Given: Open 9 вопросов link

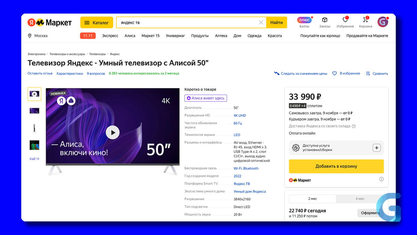Looking at the screenshot, I should tap(96, 73).
